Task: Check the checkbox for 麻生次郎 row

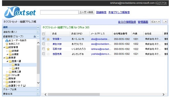Action: click(44, 44)
